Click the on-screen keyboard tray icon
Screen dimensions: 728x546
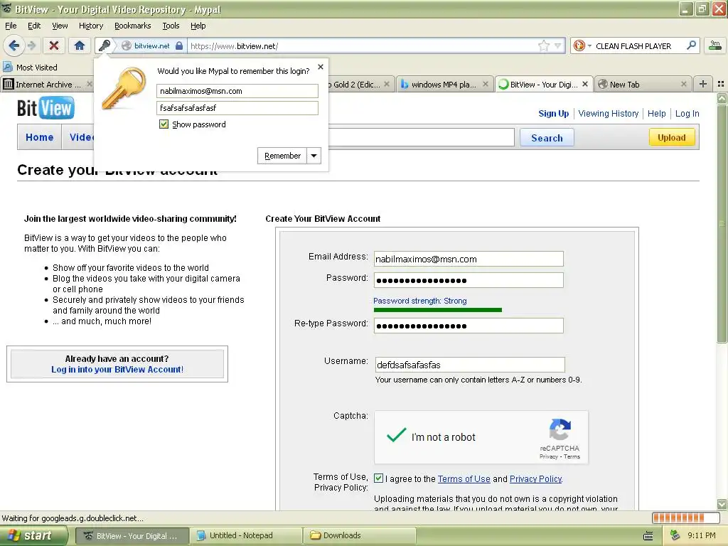pos(648,536)
